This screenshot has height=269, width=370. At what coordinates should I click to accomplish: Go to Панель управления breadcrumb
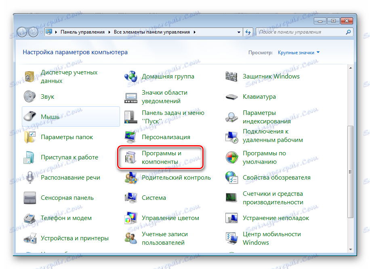[x=82, y=32]
